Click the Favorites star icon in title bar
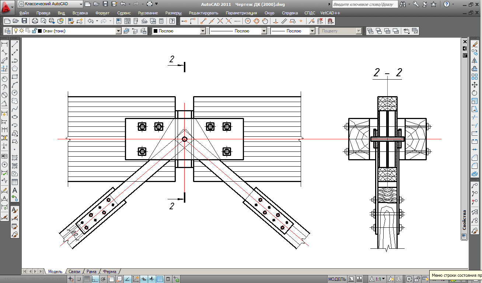Screen dimensions: 482x283 click(433, 4)
